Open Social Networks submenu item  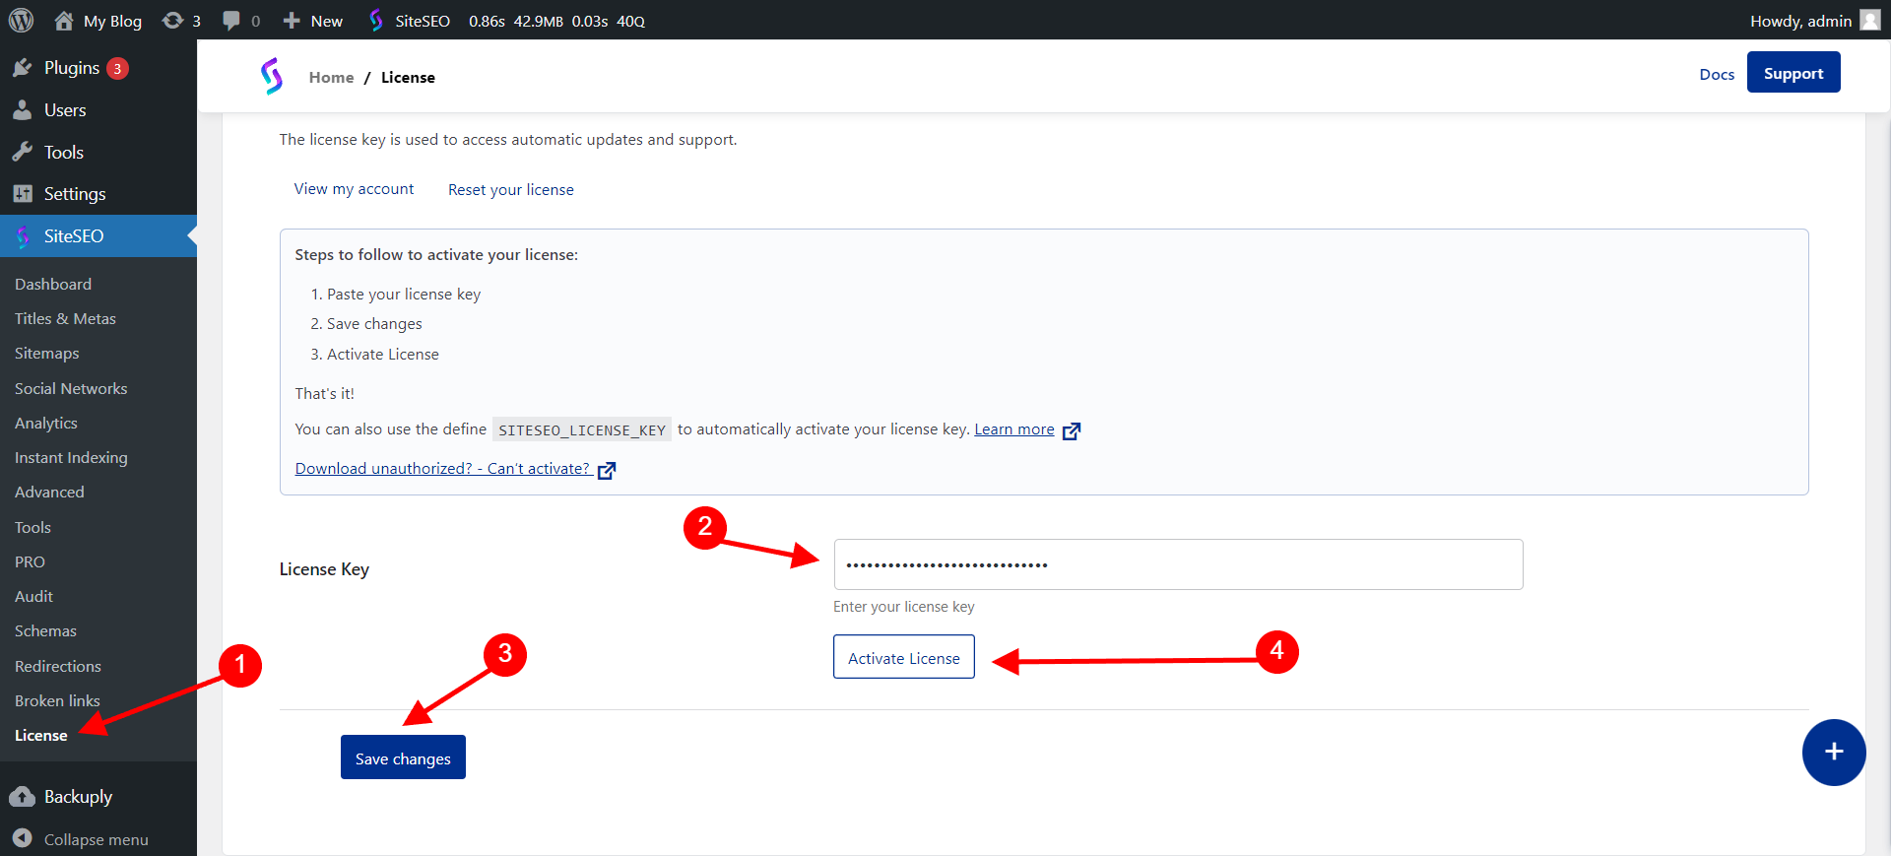71,389
